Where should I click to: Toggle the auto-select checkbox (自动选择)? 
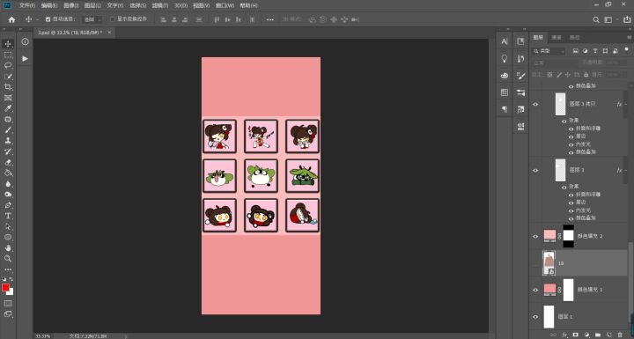coord(48,19)
